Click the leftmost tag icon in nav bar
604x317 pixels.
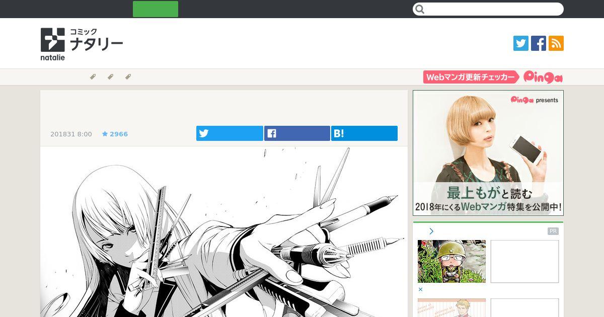[93, 77]
